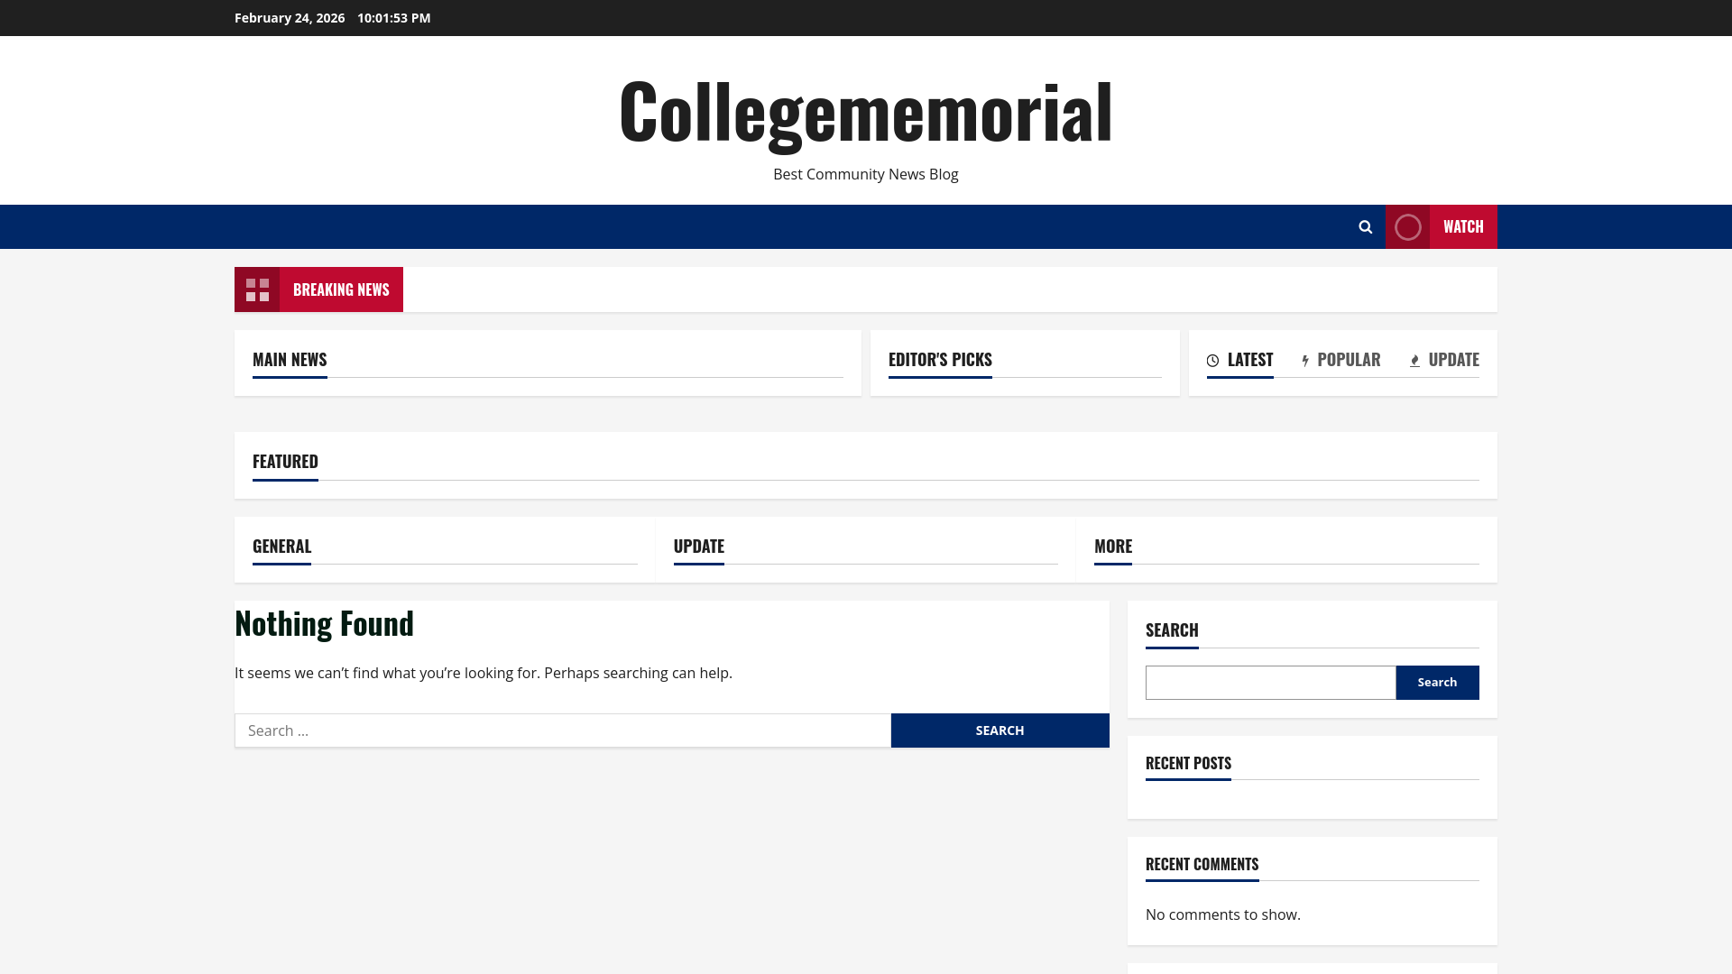Click the Breaking News grid icon
Image resolution: width=1732 pixels, height=974 pixels.
pyautogui.click(x=257, y=289)
